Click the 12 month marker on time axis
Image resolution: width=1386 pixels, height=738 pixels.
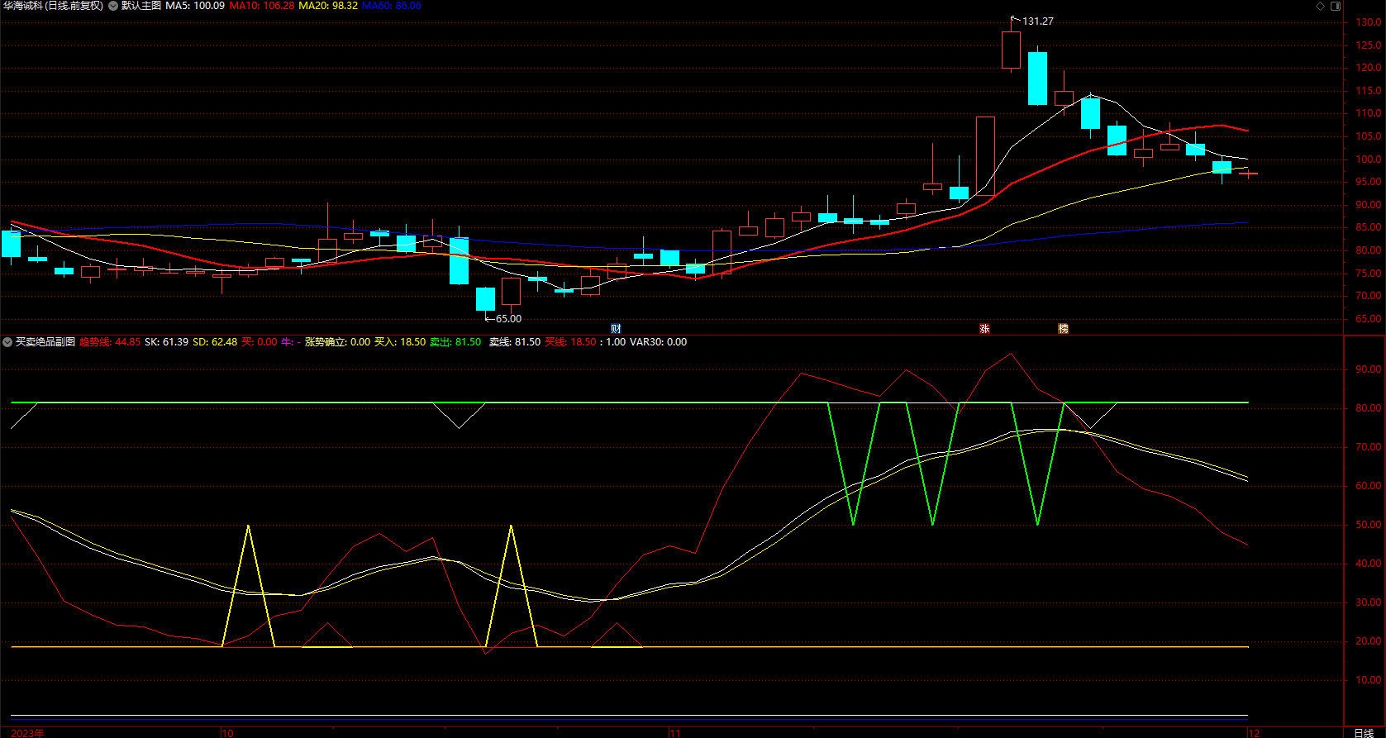pos(1254,733)
